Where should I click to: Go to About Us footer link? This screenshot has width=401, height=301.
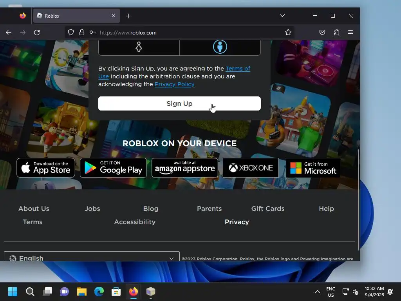click(x=34, y=209)
